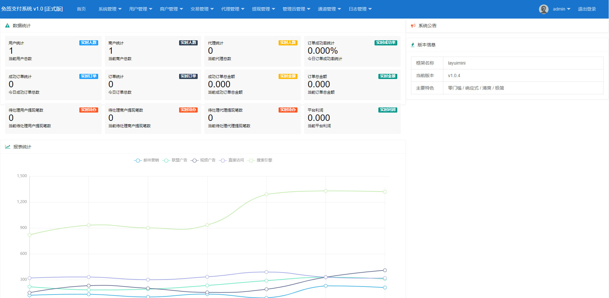Expand the 系统管理 dropdown menu
Screen dimensions: 609x298
[x=110, y=9]
